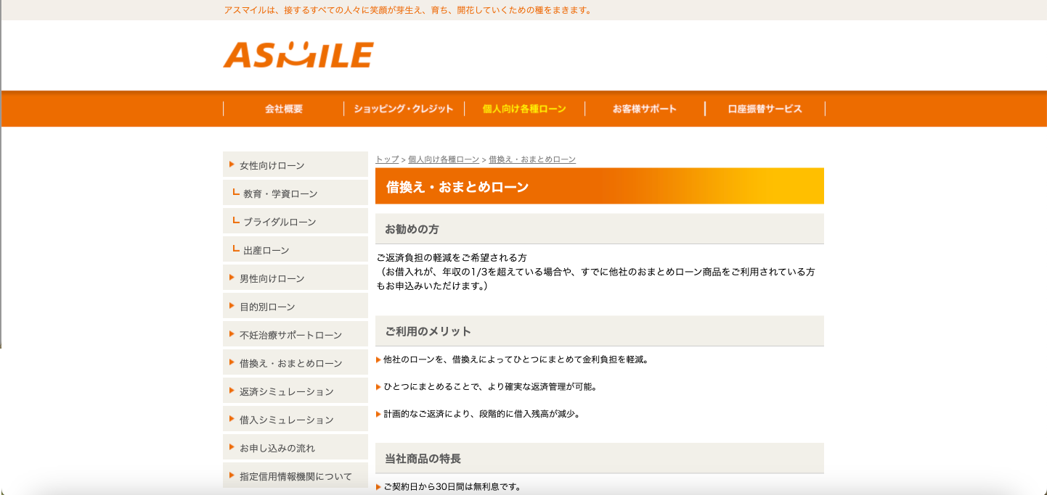
Task: Open the 返済シミュレーション tool
Action: click(287, 390)
